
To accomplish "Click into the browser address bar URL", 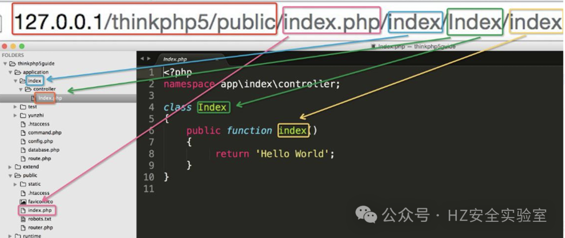I will point(287,23).
